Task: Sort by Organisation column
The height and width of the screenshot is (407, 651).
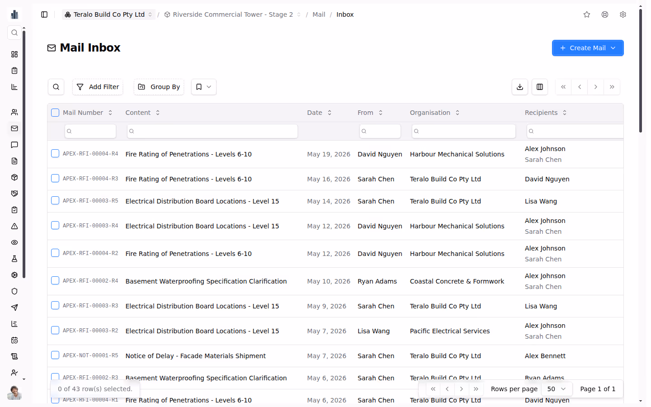Action: [x=435, y=113]
